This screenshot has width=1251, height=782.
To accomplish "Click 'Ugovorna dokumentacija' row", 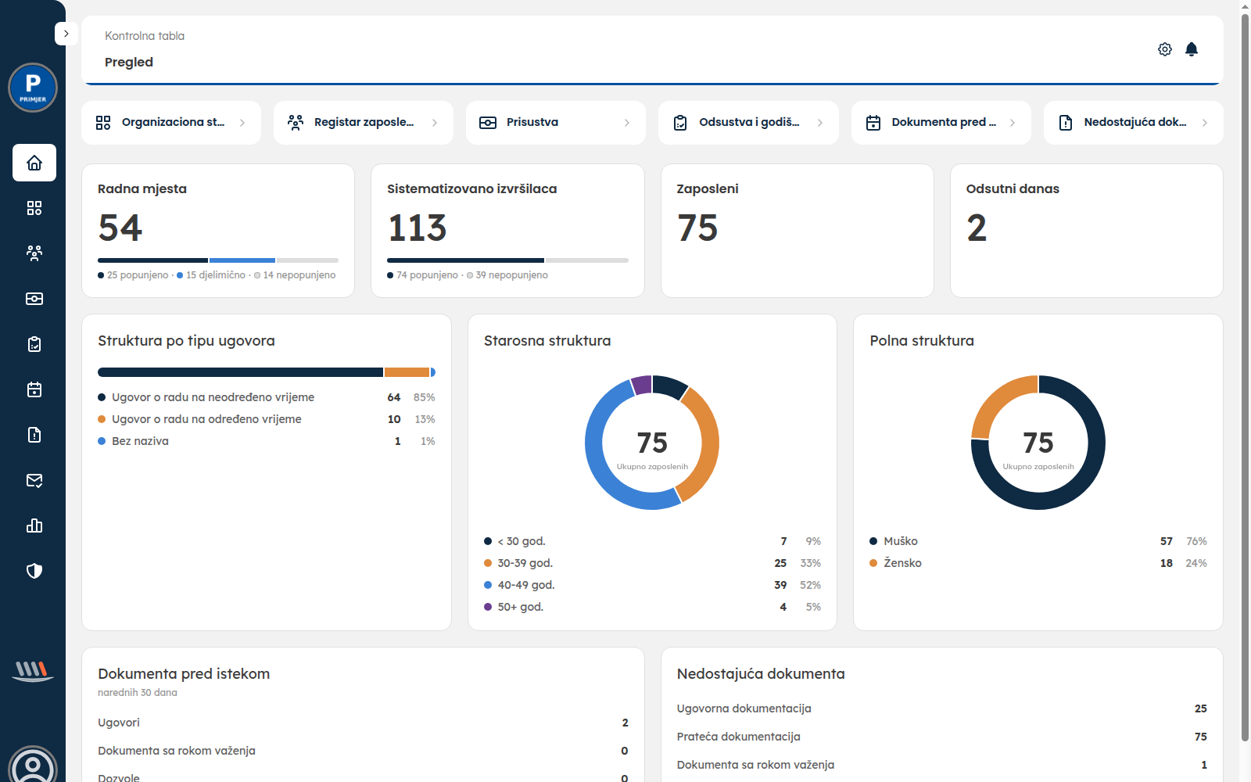I will [942, 708].
